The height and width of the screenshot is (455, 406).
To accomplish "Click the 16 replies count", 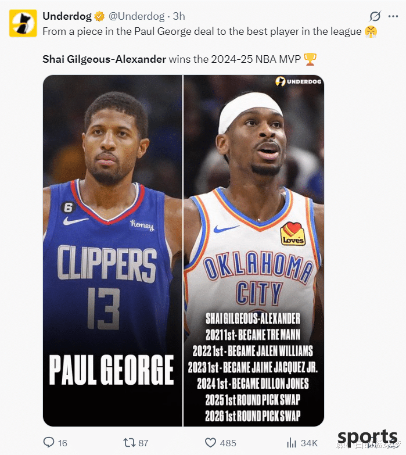I will [x=63, y=443].
